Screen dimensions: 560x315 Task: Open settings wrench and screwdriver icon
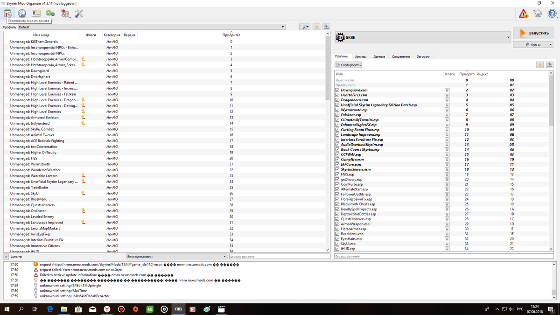coord(79,13)
